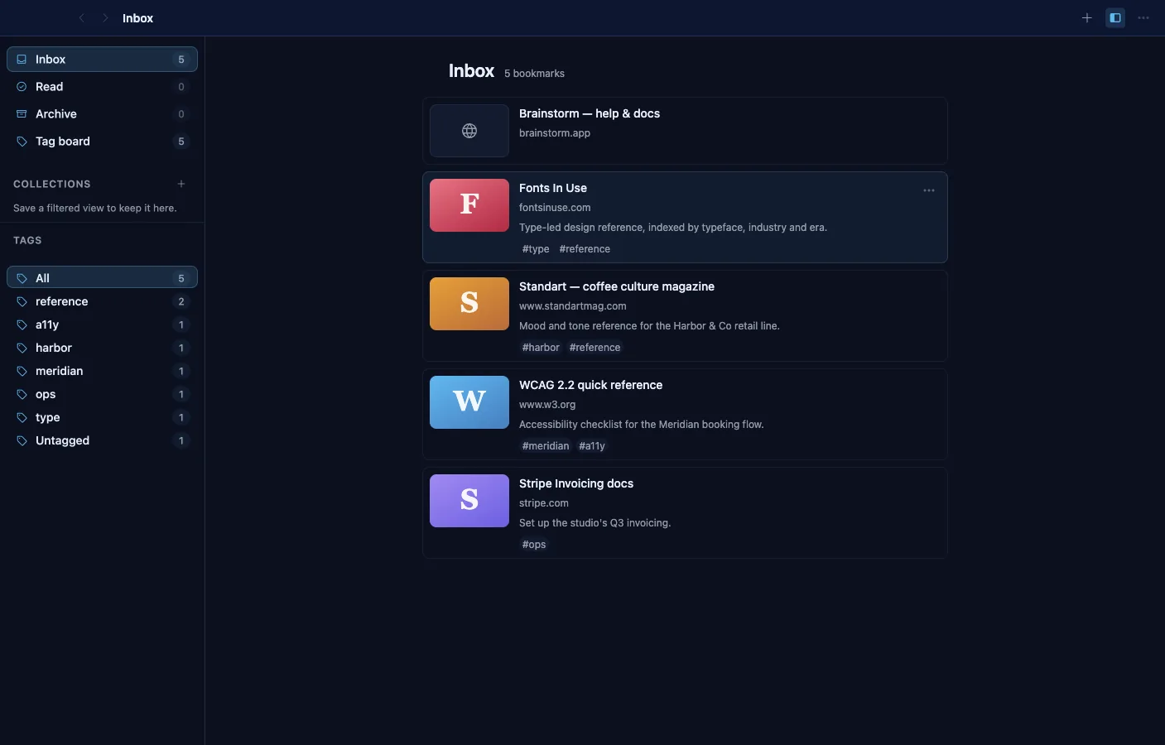Click the Stripe description 'Set up the studio's Q3 invoicing.'
This screenshot has width=1165, height=745.
[595, 523]
